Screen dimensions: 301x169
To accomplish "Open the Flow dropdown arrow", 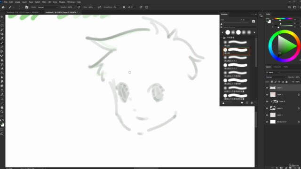I will 95,8.
